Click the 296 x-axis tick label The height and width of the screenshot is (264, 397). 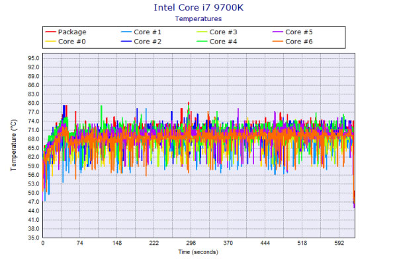point(191,243)
